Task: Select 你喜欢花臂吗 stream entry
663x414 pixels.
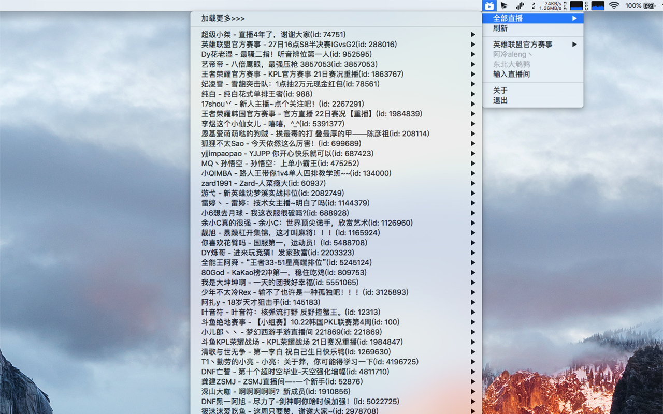Action: tap(336, 243)
